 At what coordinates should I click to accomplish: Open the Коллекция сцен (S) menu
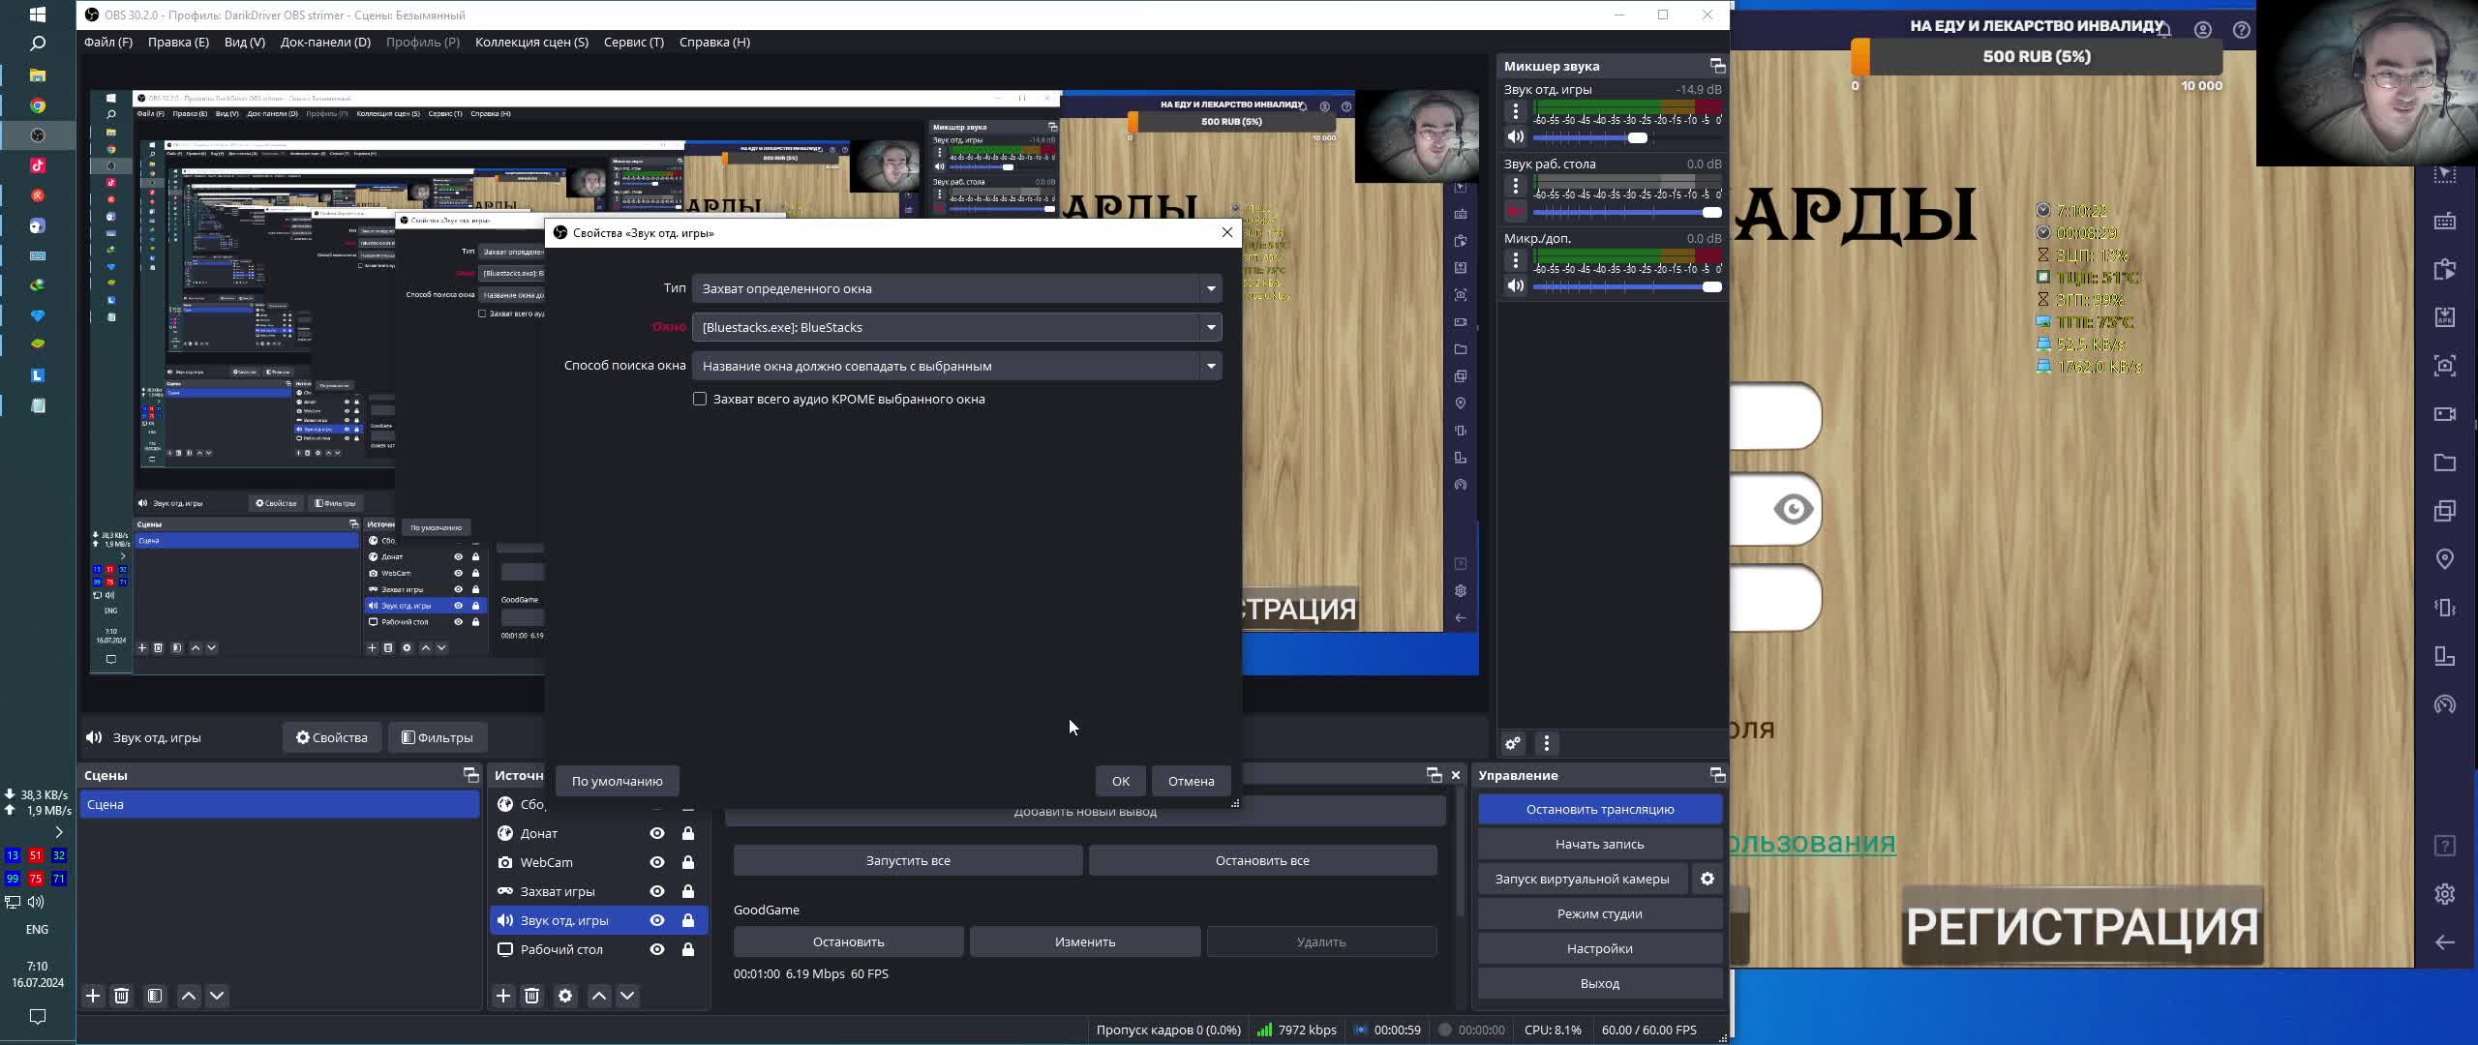coord(531,42)
